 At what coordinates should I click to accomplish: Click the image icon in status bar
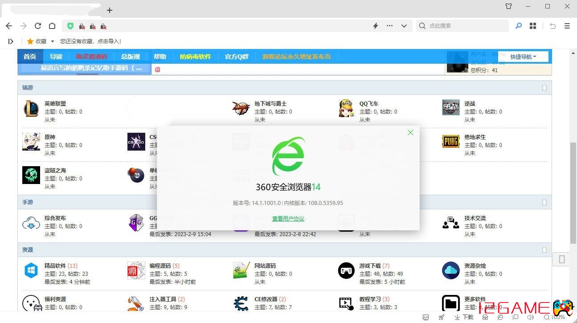(426, 317)
